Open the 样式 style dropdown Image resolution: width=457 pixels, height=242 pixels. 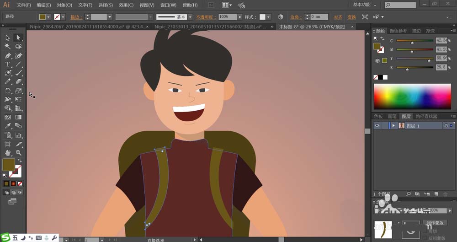coord(268,17)
